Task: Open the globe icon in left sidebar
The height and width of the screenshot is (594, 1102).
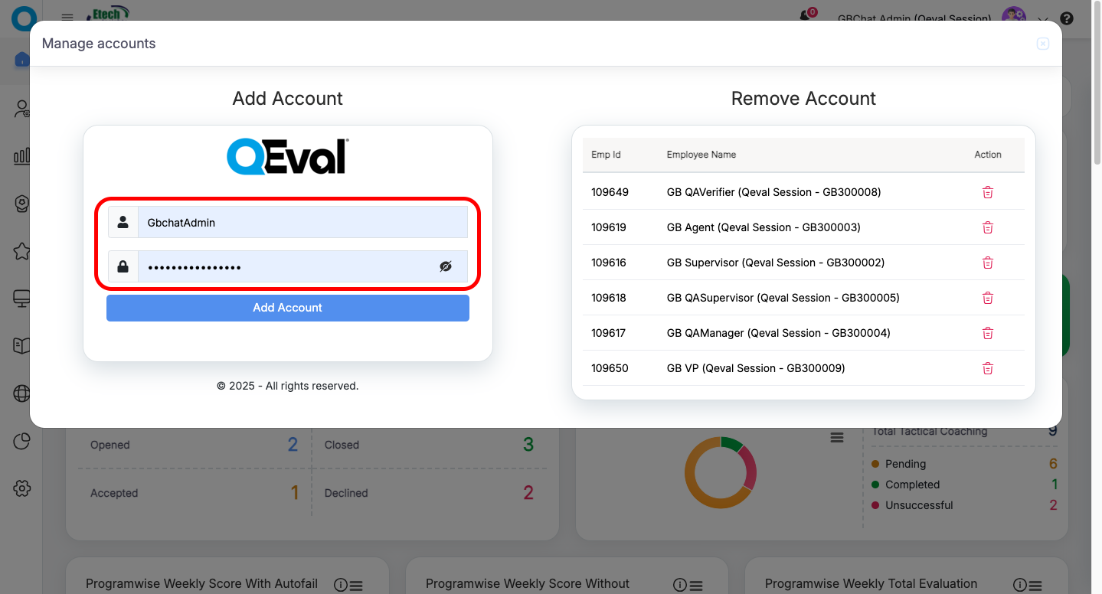Action: click(x=21, y=393)
